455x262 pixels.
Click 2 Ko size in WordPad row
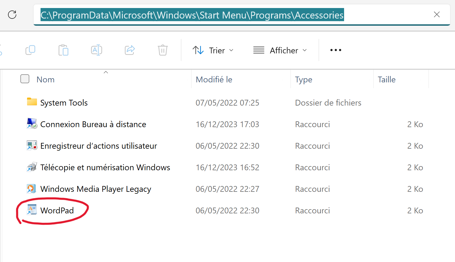pos(415,211)
